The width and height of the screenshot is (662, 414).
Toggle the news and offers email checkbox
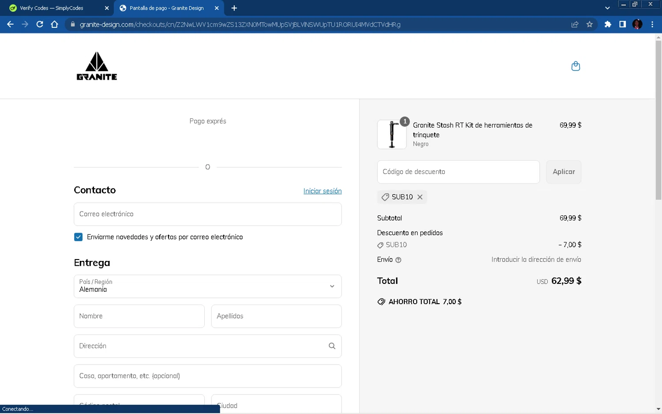(x=79, y=237)
